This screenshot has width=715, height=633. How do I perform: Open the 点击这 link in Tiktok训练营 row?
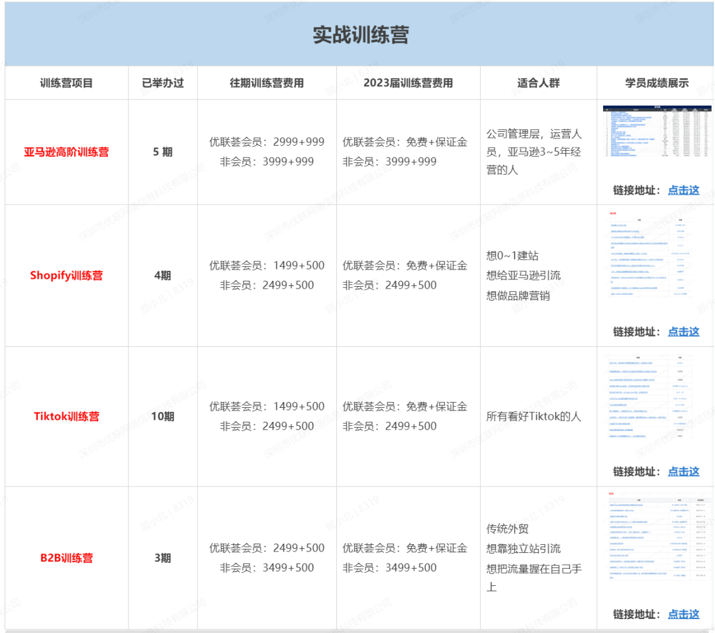click(683, 471)
